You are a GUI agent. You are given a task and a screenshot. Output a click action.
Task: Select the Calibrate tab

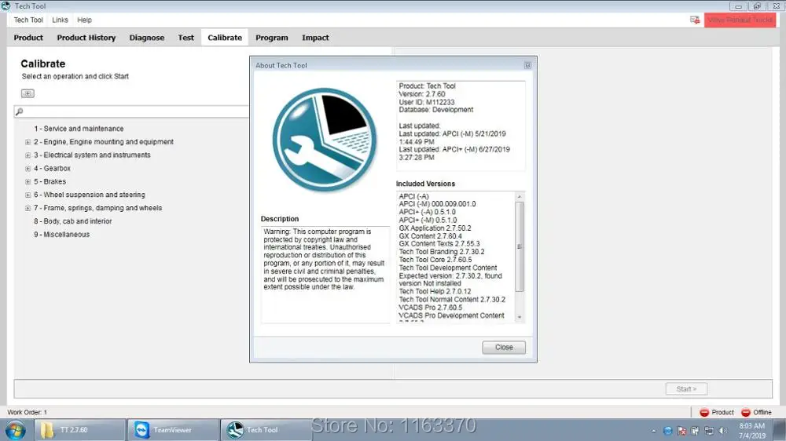click(x=225, y=38)
